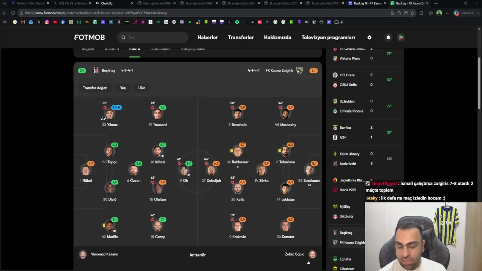Image resolution: width=482 pixels, height=271 pixels.
Task: Click the Kauno Zalgiris 6,1 team rating badge
Action: 313,70
